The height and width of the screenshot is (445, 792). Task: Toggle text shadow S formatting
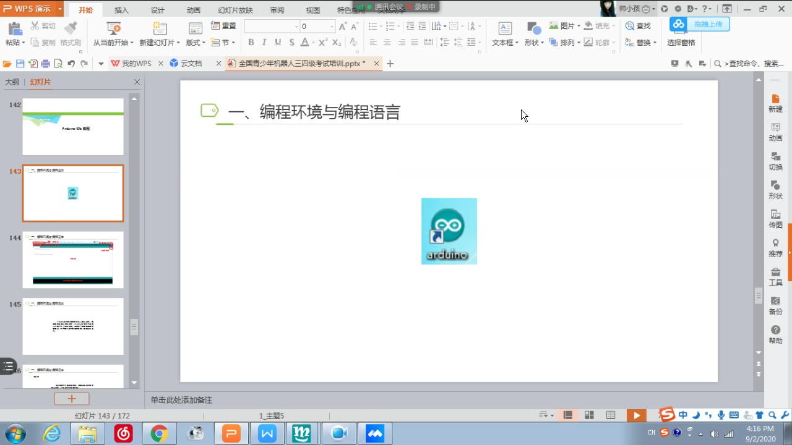tap(291, 43)
